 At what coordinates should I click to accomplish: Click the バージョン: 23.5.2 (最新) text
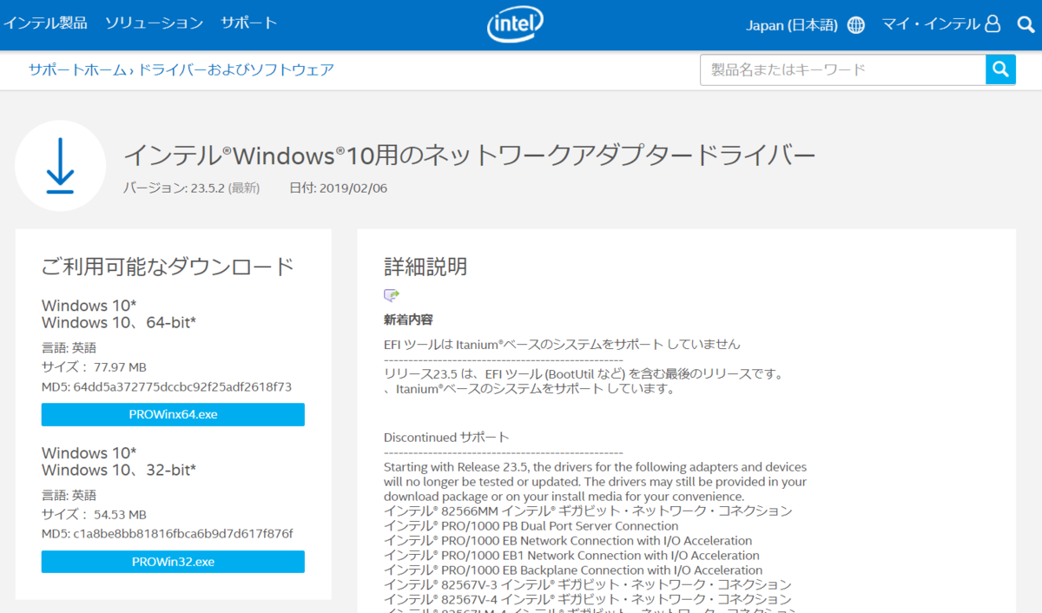tap(191, 188)
